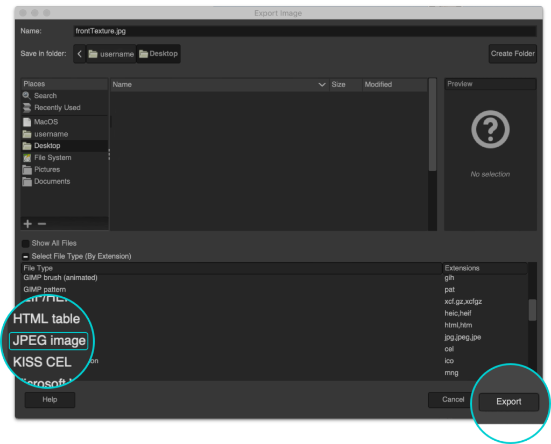Click the Export button
551x444 pixels.
[x=508, y=402]
